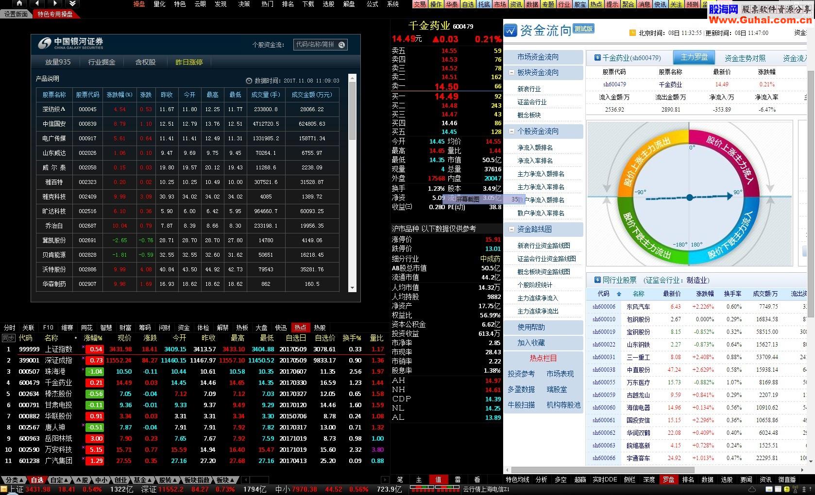Open the 主力连续净流入 link
815x495 pixels.
538,298
